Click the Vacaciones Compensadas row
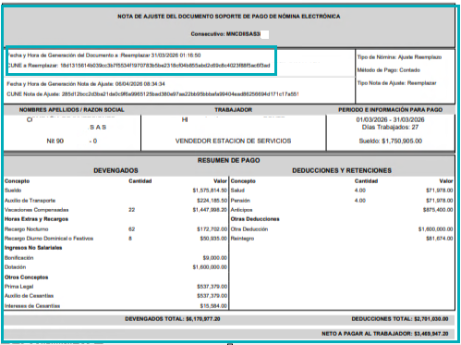This screenshot has width=461, height=345. [115, 210]
